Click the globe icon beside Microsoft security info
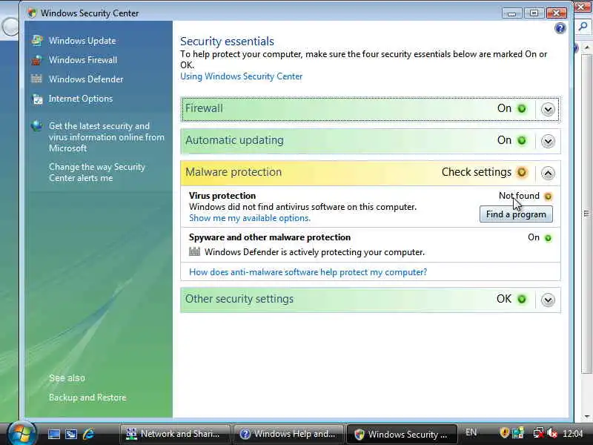Viewport: 593px width, 445px height. [x=36, y=125]
